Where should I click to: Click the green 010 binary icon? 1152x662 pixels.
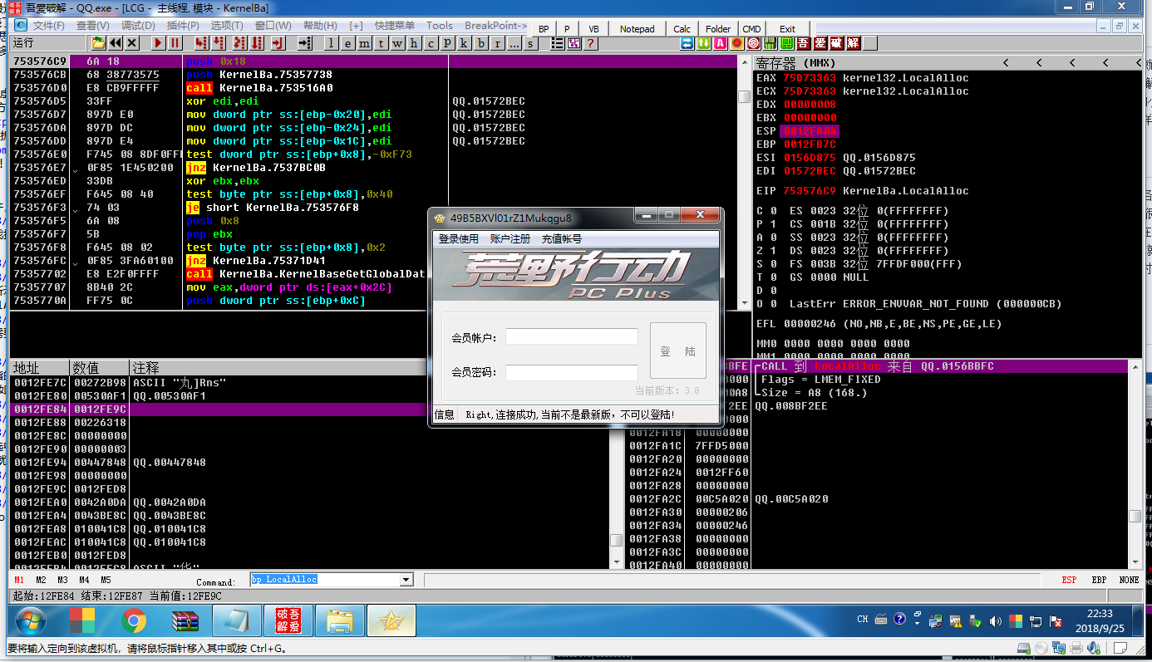click(x=770, y=42)
